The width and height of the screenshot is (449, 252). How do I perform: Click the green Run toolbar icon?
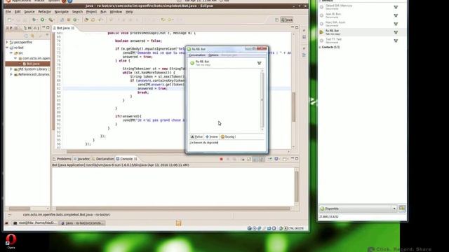click(42, 20)
